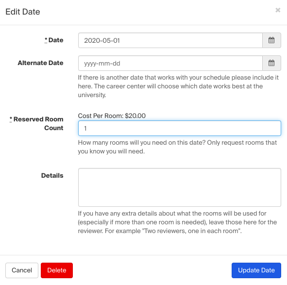Click the Edit Date dialog heading
Image resolution: width=287 pixels, height=285 pixels.
[x=23, y=12]
